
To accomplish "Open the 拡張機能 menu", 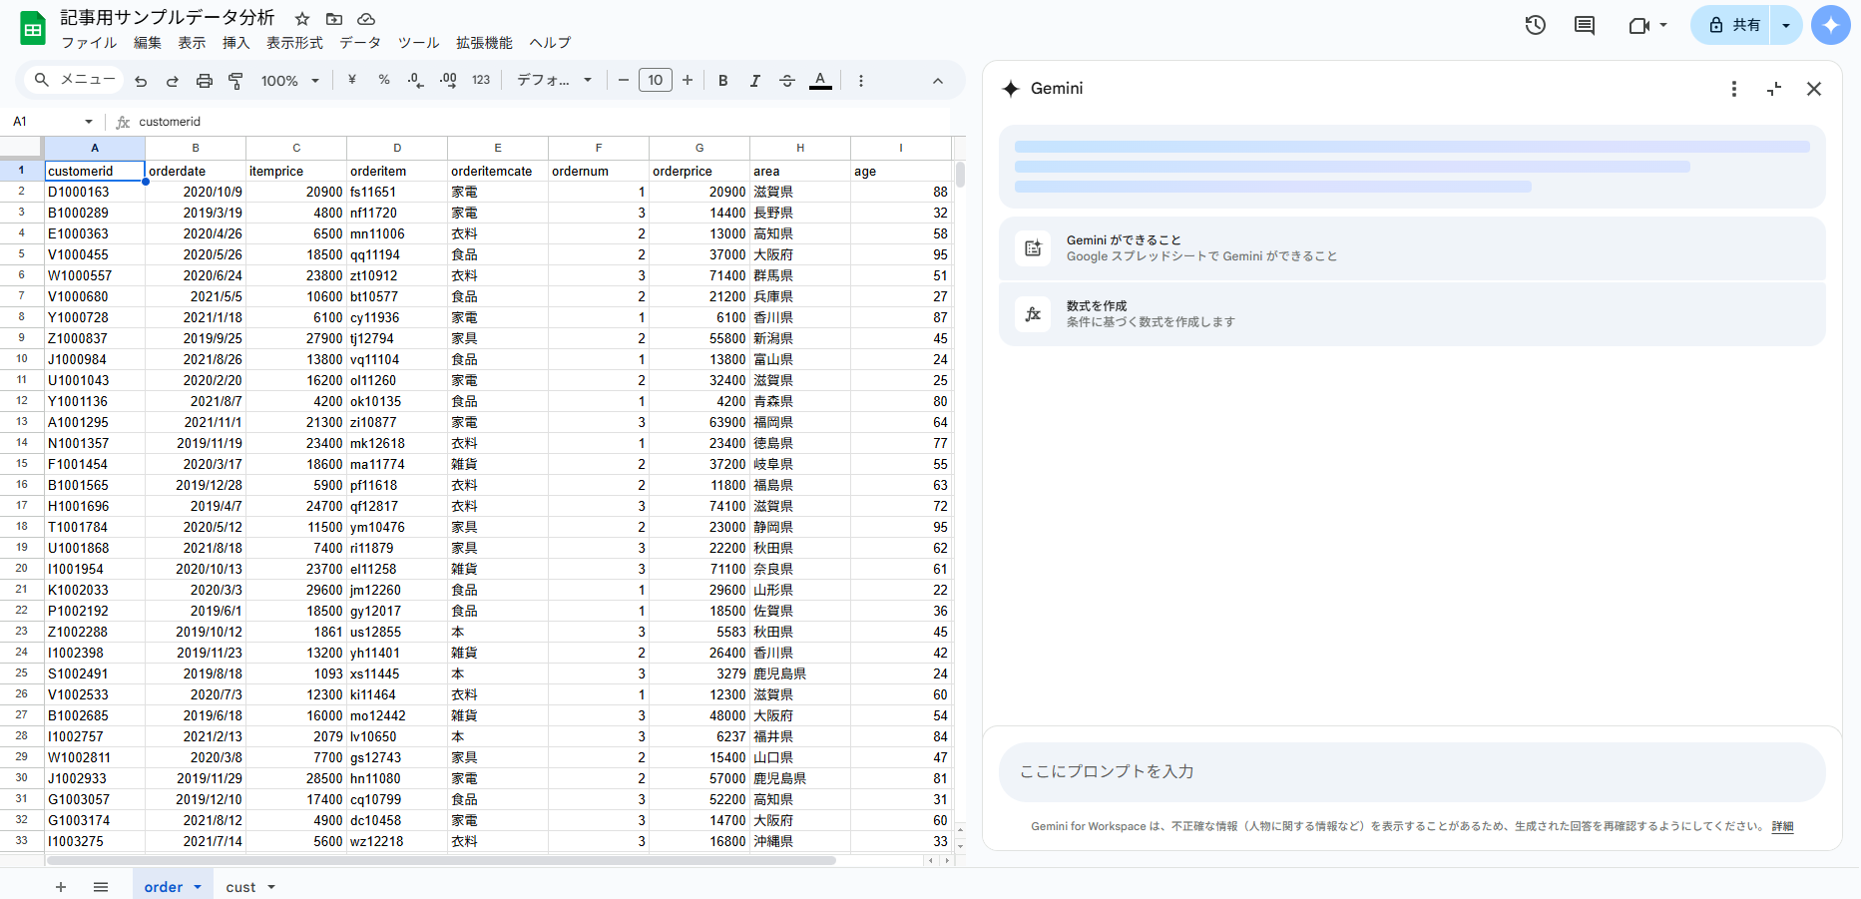I will pos(484,43).
